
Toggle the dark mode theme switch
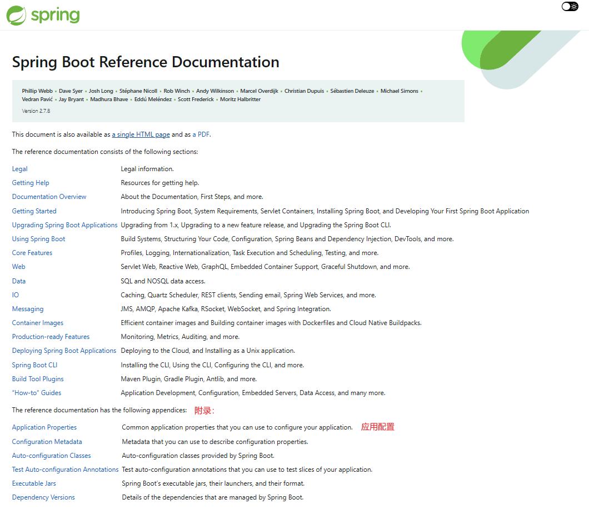(x=570, y=7)
